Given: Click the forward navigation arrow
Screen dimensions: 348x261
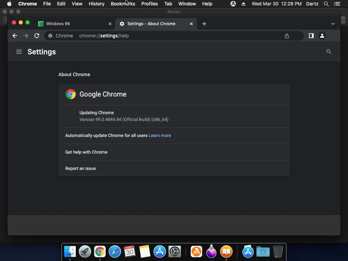Looking at the screenshot, I should (26, 36).
